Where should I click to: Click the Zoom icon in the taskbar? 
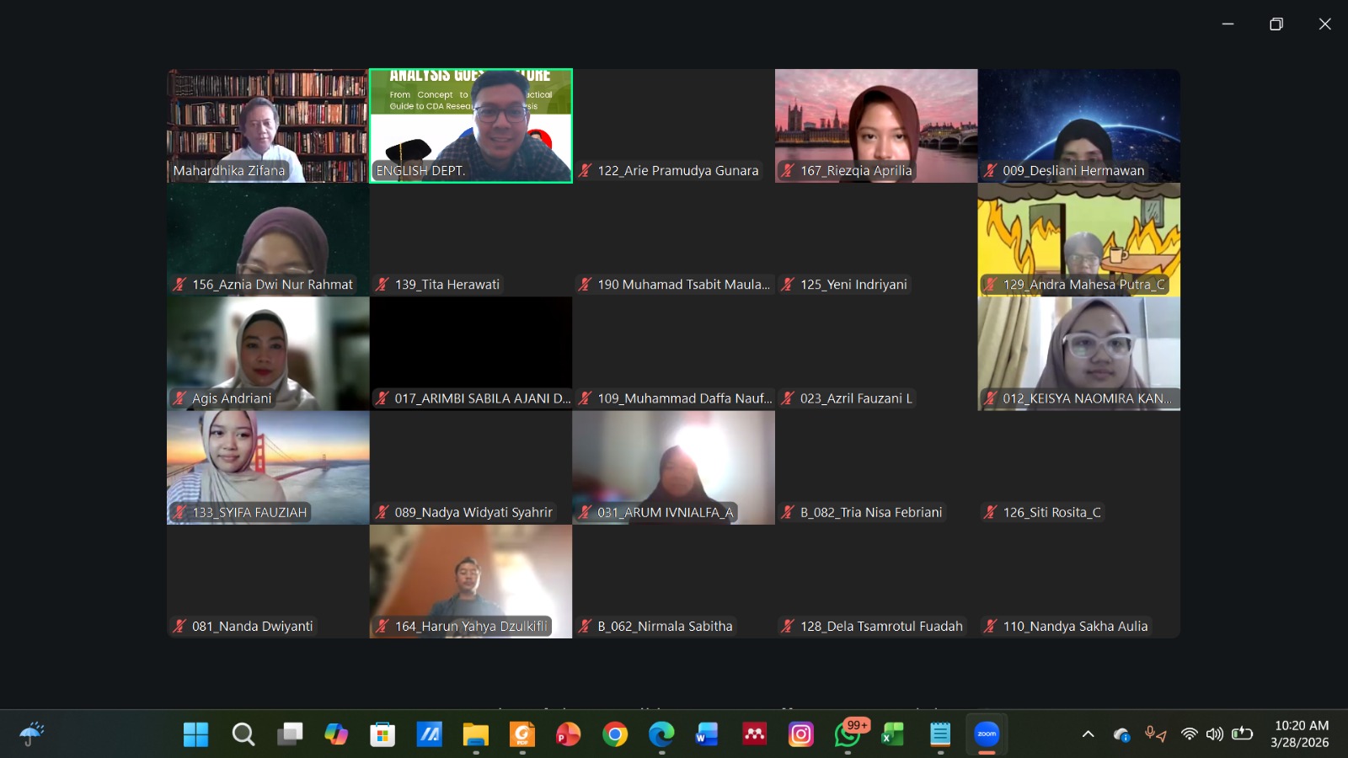(986, 734)
